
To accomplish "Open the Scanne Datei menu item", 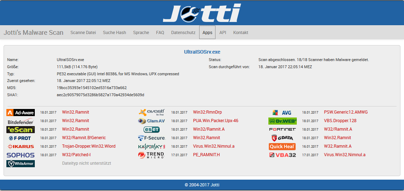I will tap(83, 32).
